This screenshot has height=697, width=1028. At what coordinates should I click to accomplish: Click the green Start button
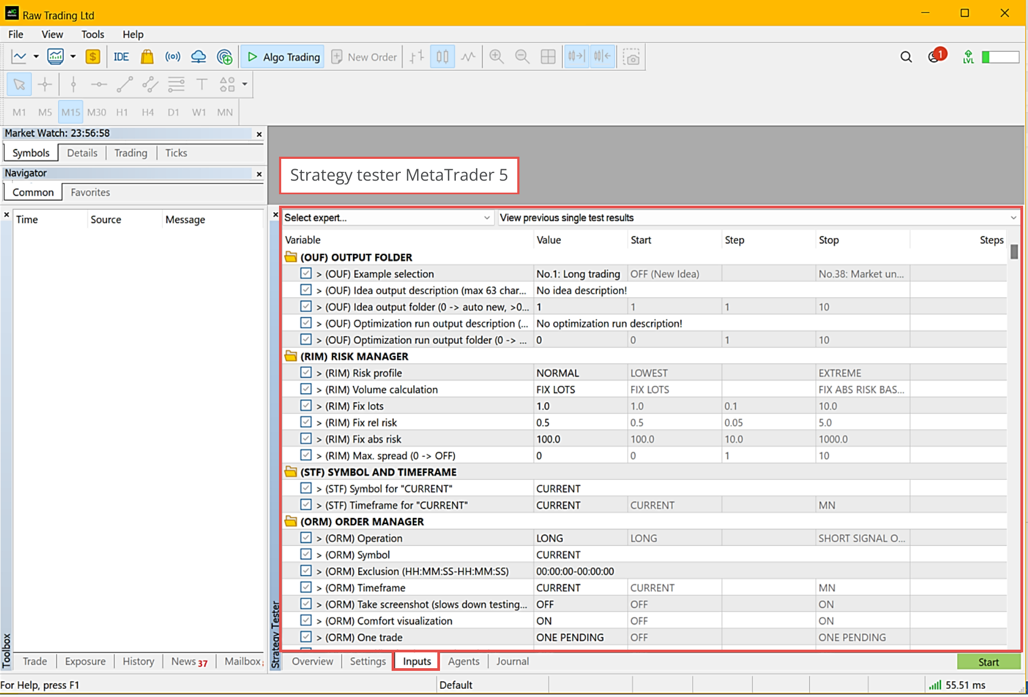(x=988, y=662)
